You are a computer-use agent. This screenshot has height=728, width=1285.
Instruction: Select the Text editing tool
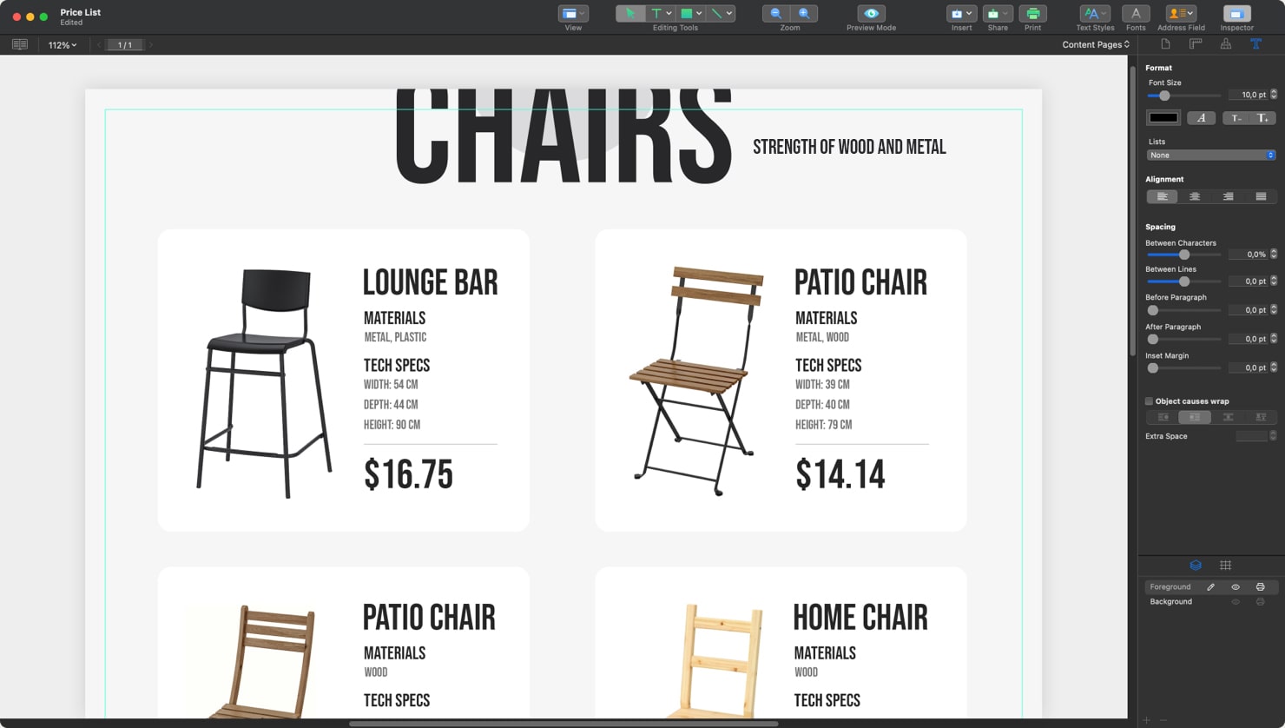point(657,13)
